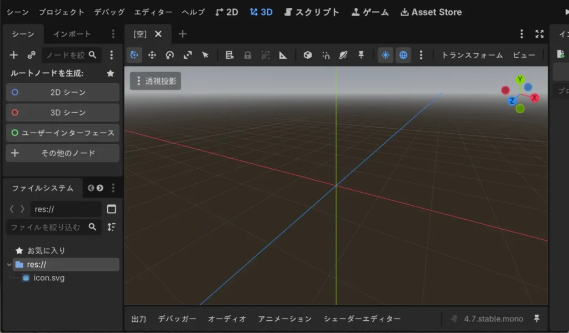Close the [空] scene tab

click(158, 34)
